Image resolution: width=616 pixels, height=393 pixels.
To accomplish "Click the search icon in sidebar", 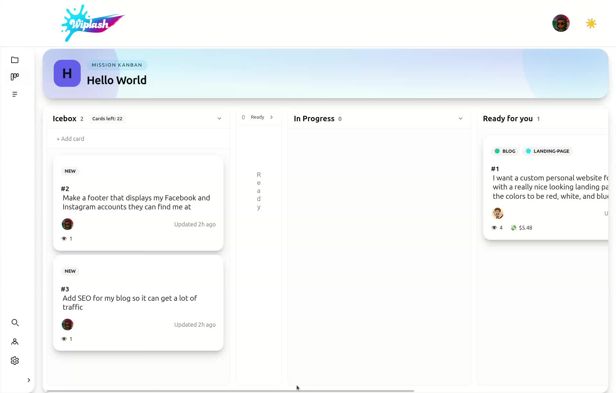I will tap(15, 323).
